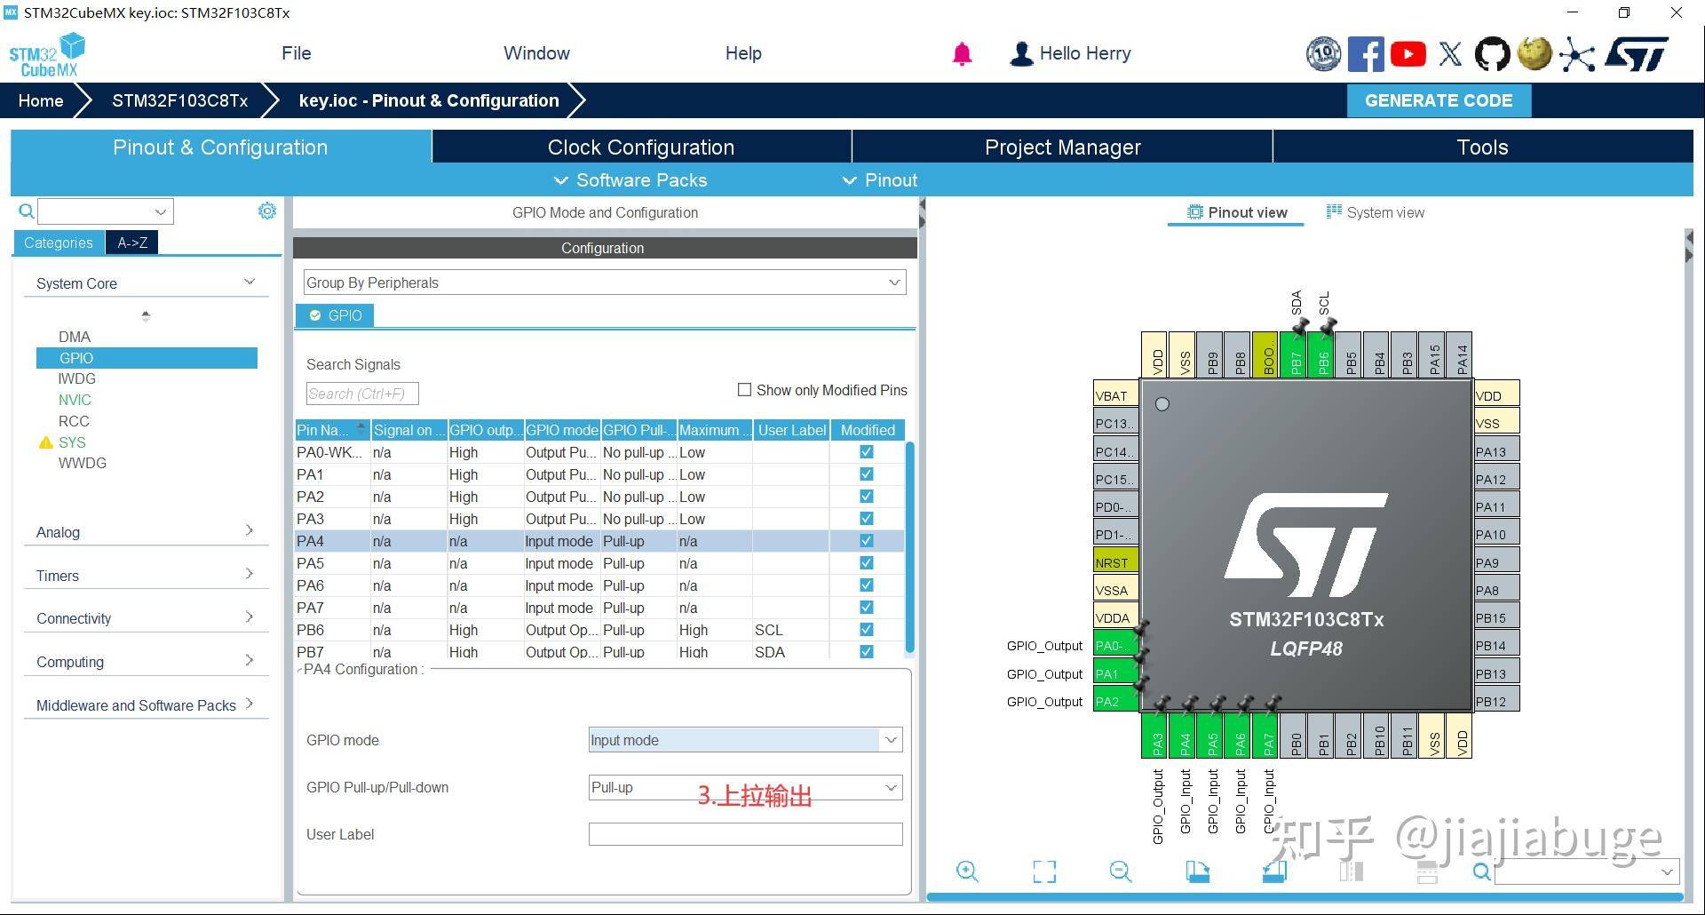Click the pin search magnifier below the chip
1705x915 pixels.
tap(1481, 871)
